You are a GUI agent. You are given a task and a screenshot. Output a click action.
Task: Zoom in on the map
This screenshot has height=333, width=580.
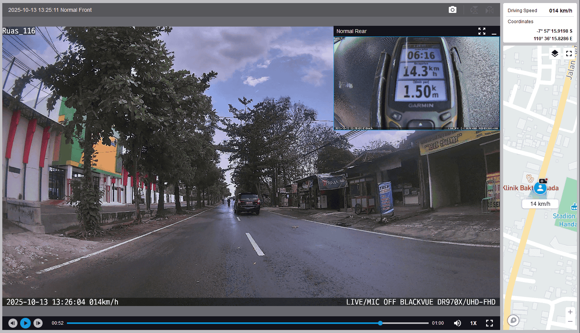[570, 312]
